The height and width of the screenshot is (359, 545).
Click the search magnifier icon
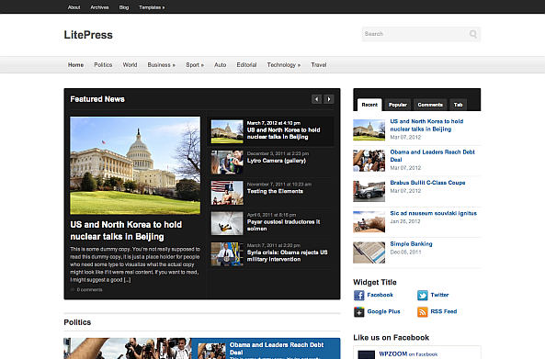coord(473,34)
